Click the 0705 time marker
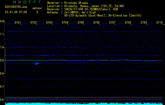Image resolution: width=165 pixels, height=105 pixels. (81, 23)
